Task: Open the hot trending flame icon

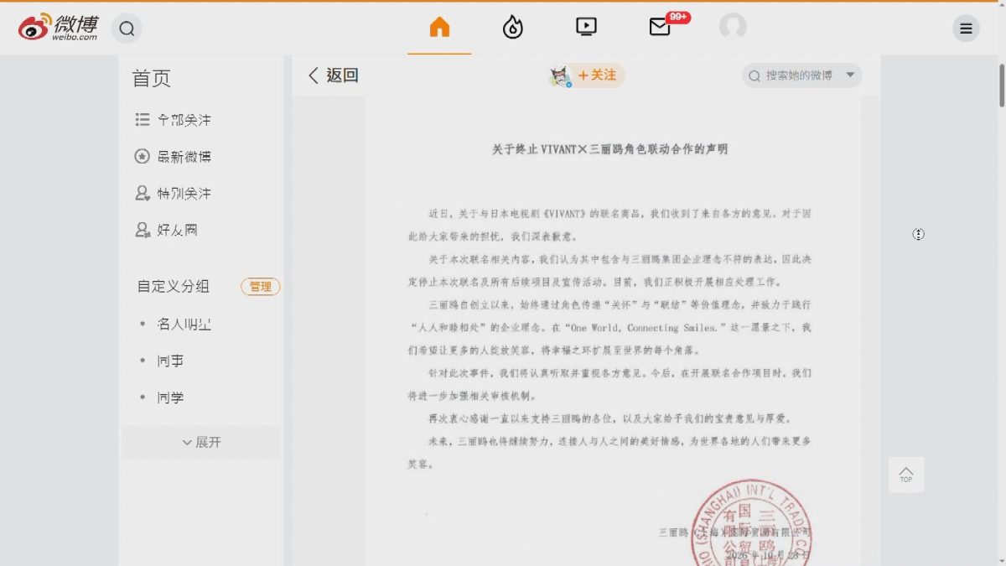Action: [x=512, y=28]
